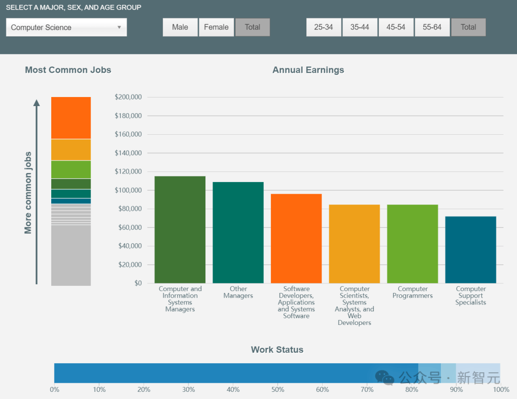Click the Computer Scientists, Systems Analysts bar

click(x=354, y=244)
